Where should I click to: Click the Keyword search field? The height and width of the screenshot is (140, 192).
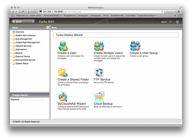pyautogui.click(x=32, y=99)
